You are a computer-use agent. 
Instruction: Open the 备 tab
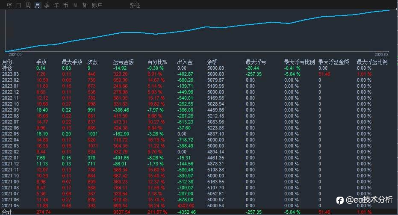tap(85, 5)
